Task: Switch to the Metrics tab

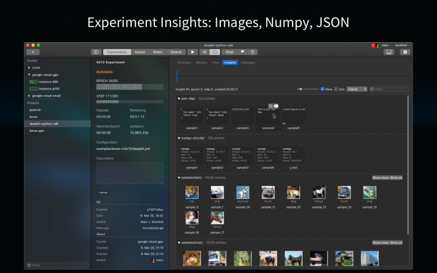Action: [202, 62]
